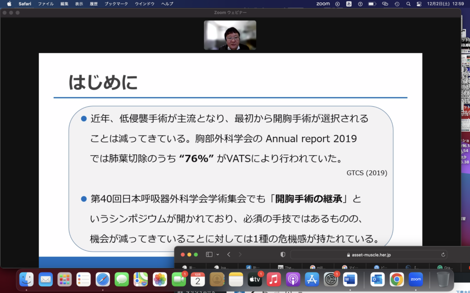Image resolution: width=470 pixels, height=293 pixels.
Task: Open the ブックマーク menu
Action: coord(116,4)
